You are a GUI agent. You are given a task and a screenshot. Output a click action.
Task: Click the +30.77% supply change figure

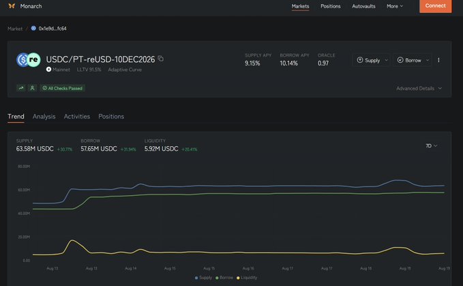click(64, 149)
